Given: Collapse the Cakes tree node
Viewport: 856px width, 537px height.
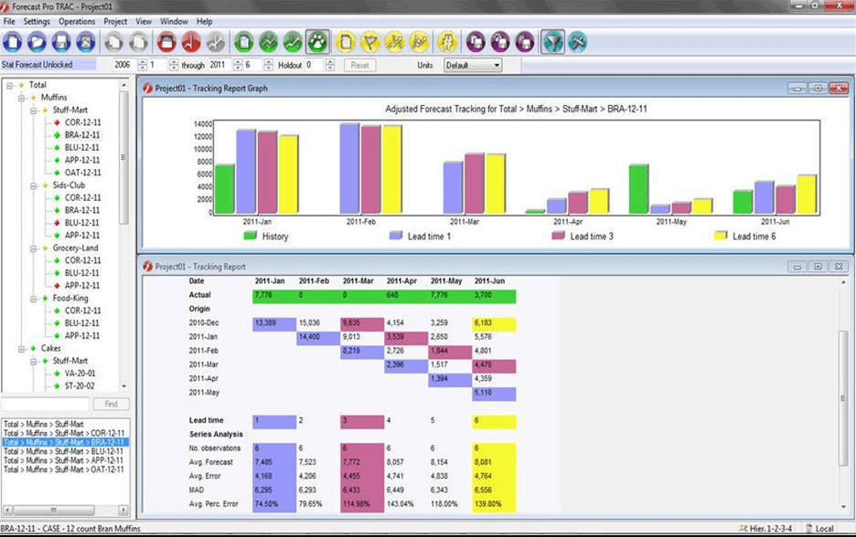Looking at the screenshot, I should [20, 349].
